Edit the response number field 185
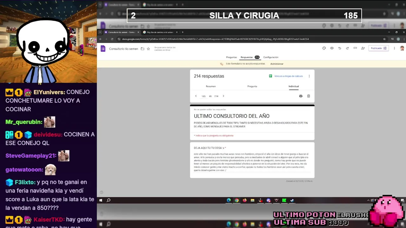The image size is (406, 228). click(203, 96)
